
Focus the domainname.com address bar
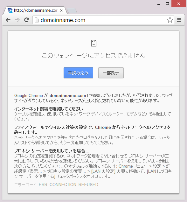pyautogui.click(x=103, y=20)
